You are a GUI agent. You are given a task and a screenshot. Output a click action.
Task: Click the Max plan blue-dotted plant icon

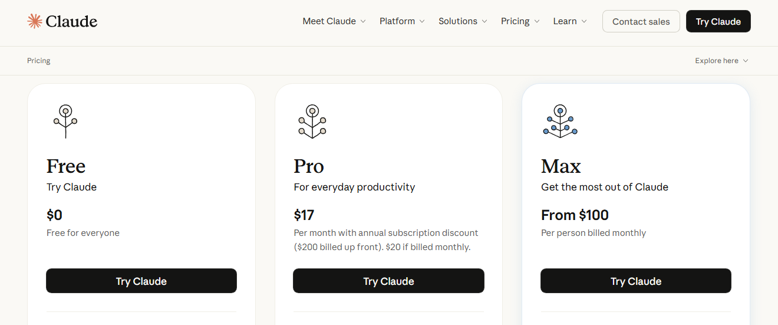(x=560, y=122)
